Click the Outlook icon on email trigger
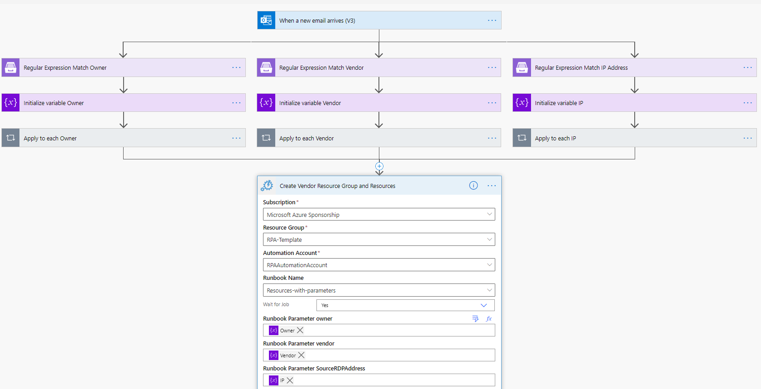Screen dimensions: 761x389 (266, 20)
